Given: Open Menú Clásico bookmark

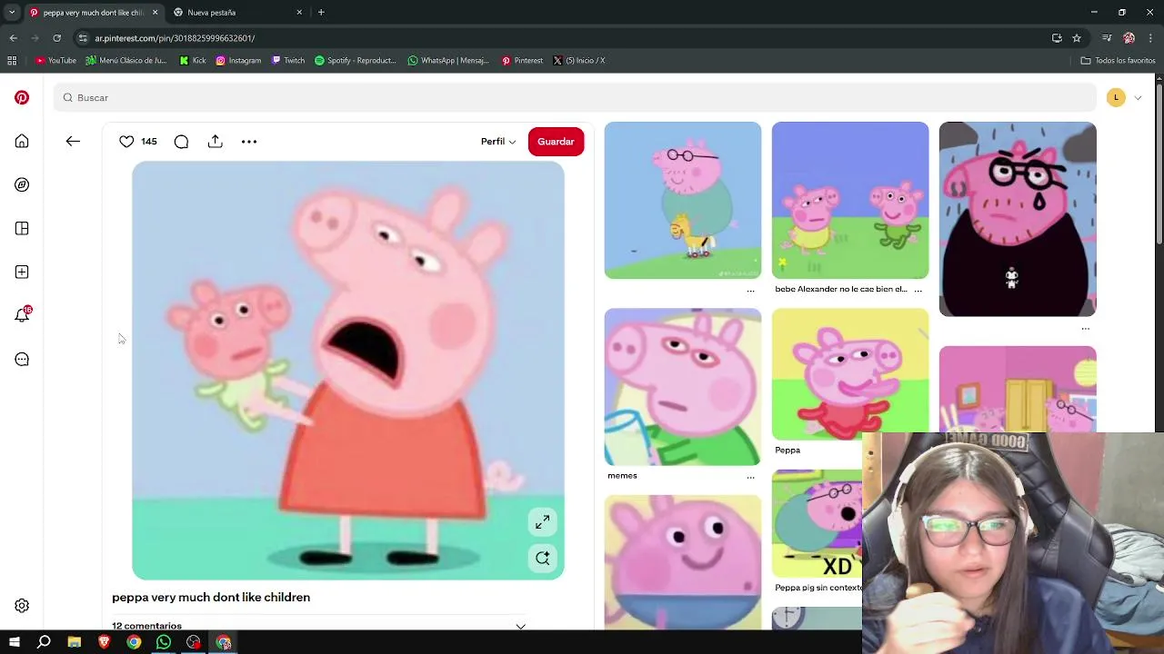Looking at the screenshot, I should tap(126, 61).
